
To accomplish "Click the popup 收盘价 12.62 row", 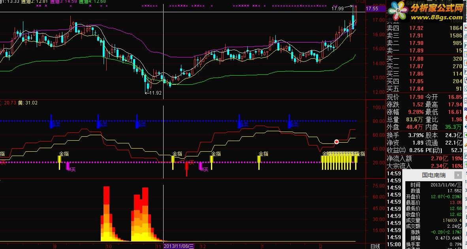I will pos(434,215).
